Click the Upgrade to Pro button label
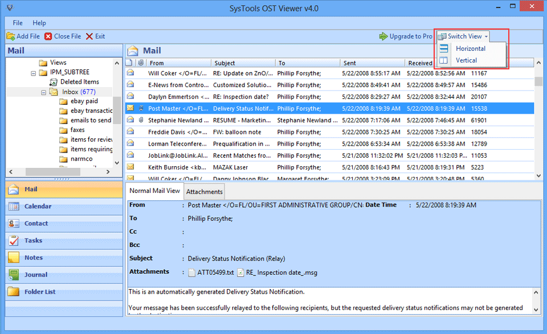The image size is (547, 334). tap(411, 36)
